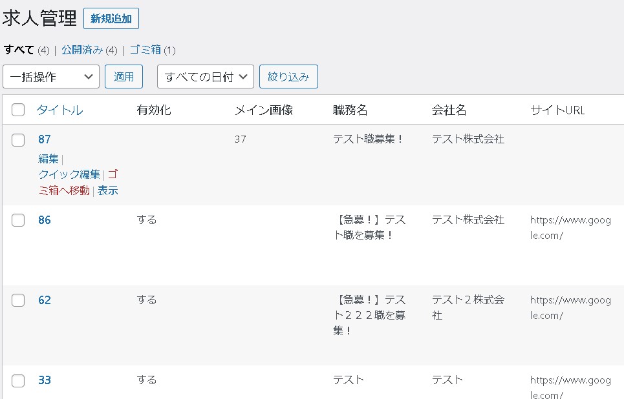Click the 新規追加 button
The height and width of the screenshot is (399, 624).
click(111, 19)
